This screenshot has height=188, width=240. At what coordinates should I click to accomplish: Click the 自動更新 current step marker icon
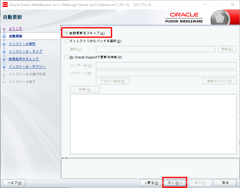(x=4, y=36)
